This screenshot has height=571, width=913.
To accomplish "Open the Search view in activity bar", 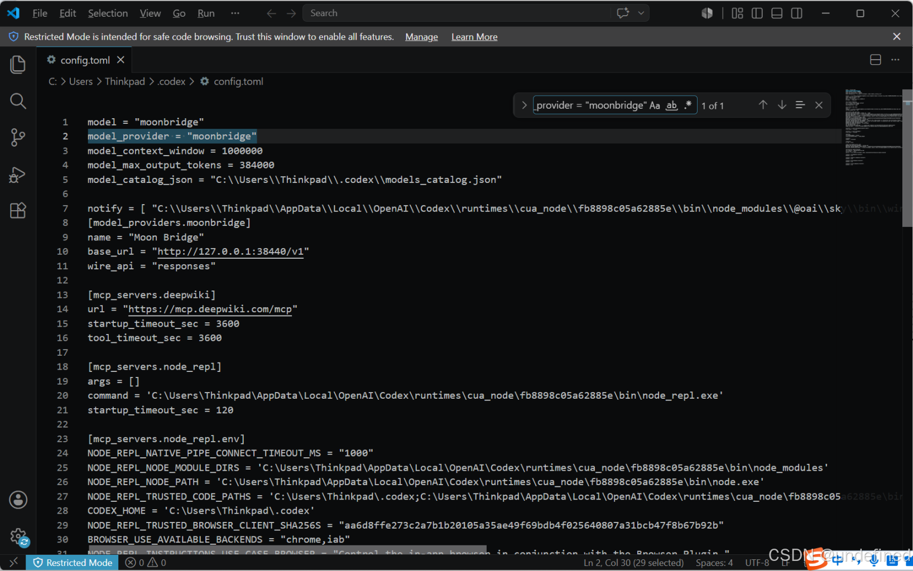I will point(18,101).
